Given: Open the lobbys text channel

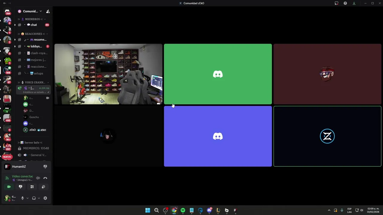Looking at the screenshot, I should [34, 46].
